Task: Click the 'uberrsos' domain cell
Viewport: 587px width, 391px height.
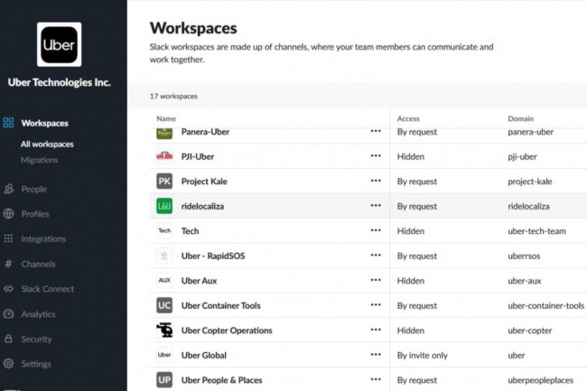Action: click(524, 256)
